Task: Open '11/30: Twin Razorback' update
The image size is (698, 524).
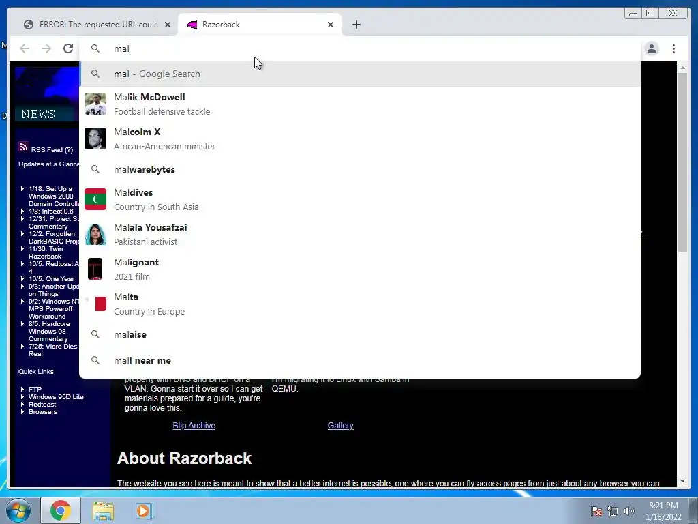Action: coord(46,252)
